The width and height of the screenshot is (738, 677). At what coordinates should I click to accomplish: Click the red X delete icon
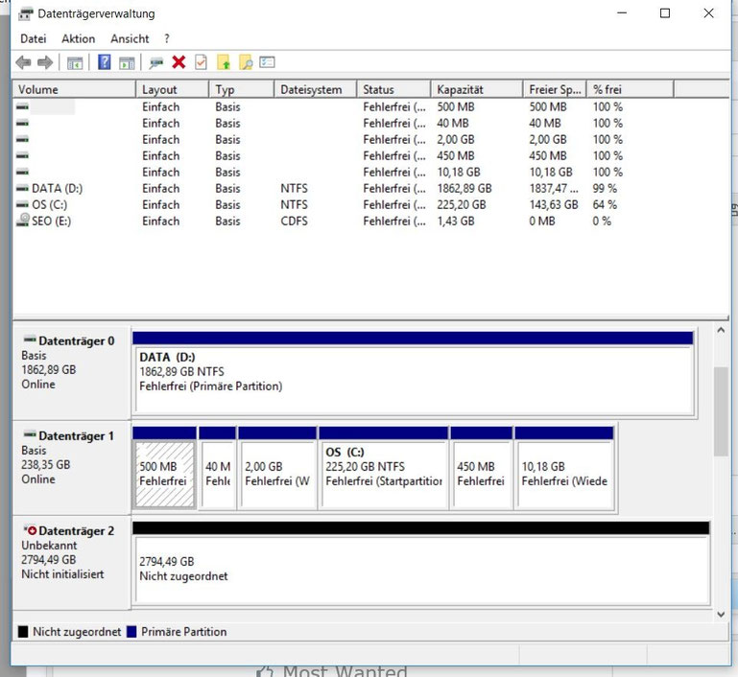pos(179,62)
